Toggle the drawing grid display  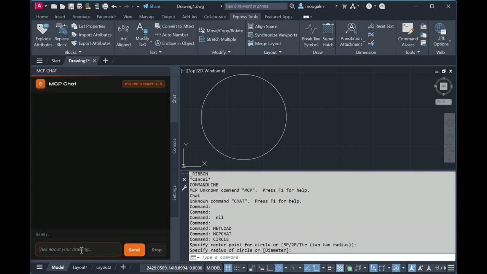coord(228,268)
